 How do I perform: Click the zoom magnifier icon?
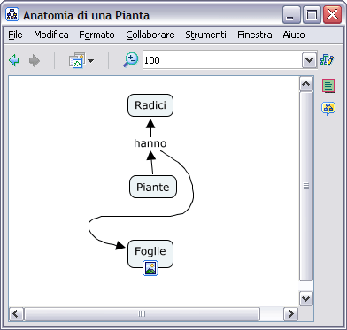pyautogui.click(x=130, y=60)
